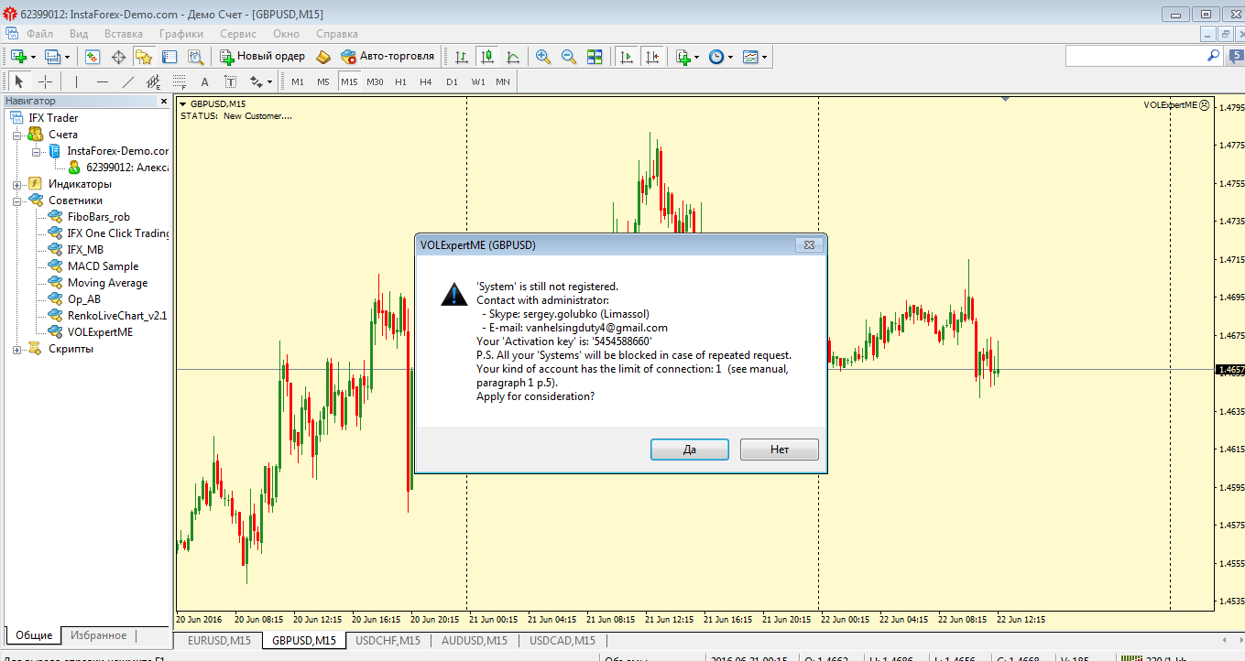This screenshot has width=1245, height=661.
Task: Switch timeframe to M1
Action: 298,81
